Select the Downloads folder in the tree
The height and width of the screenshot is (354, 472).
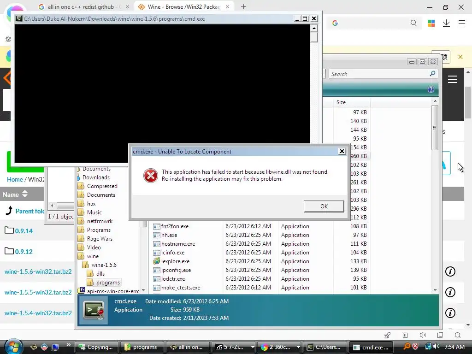96,177
